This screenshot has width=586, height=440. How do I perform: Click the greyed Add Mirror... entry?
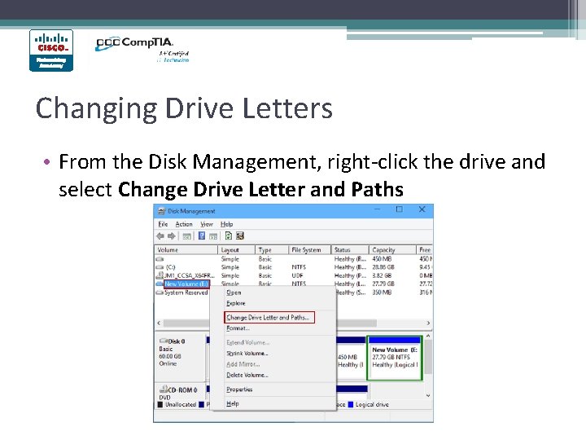pyautogui.click(x=273, y=364)
